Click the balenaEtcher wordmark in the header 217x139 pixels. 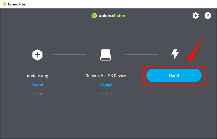pyautogui.click(x=112, y=15)
